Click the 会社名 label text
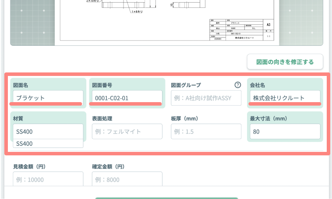This screenshot has height=199, width=332. [x=258, y=85]
